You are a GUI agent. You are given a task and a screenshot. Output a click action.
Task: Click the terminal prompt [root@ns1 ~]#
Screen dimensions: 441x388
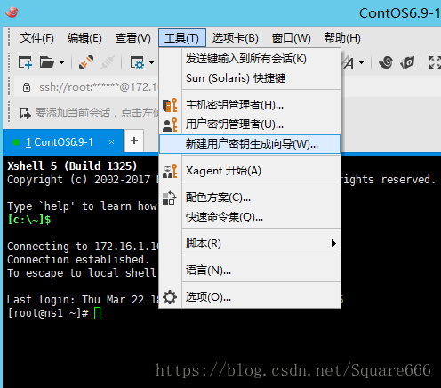pos(48,313)
